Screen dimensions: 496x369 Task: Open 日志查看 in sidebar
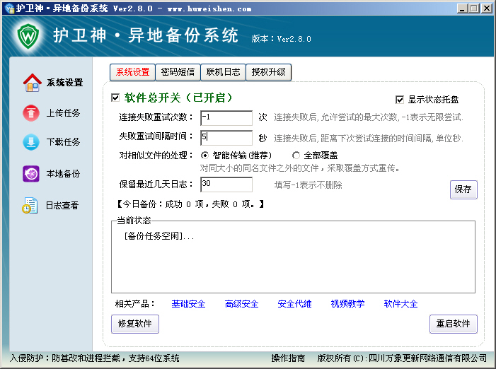coord(62,205)
